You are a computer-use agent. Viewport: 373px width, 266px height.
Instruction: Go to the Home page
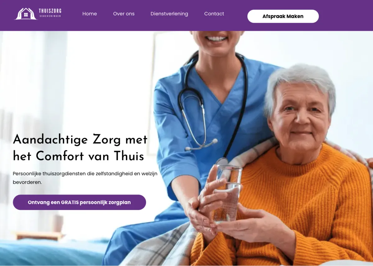click(x=90, y=14)
